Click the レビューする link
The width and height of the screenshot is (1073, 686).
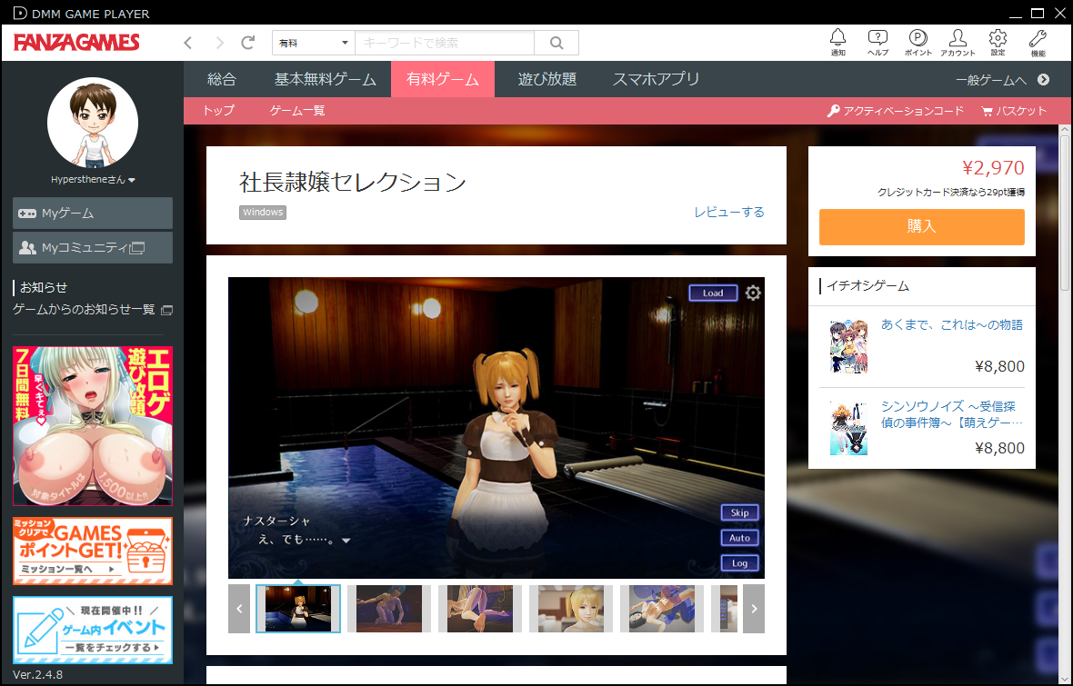(x=728, y=212)
